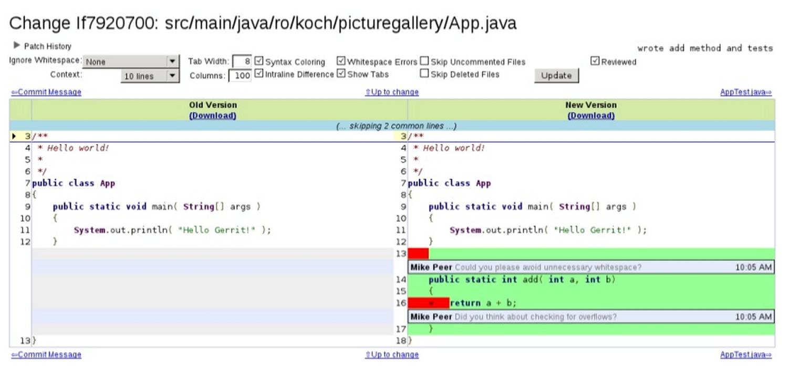This screenshot has height=389, width=789.
Task: Click the top Up to change link
Action: click(392, 92)
